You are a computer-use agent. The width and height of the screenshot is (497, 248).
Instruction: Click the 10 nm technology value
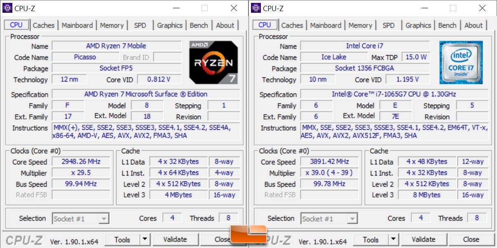[x=318, y=79]
